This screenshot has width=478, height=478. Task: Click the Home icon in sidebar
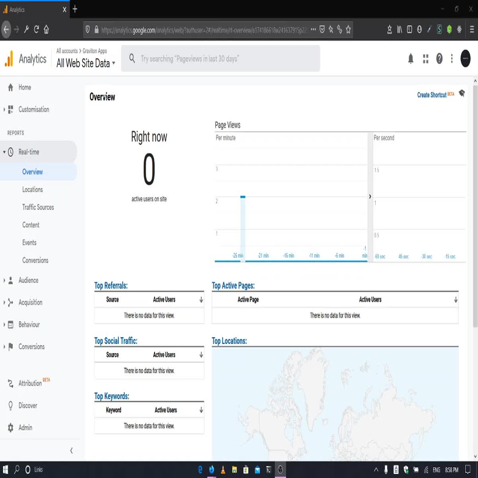click(11, 87)
